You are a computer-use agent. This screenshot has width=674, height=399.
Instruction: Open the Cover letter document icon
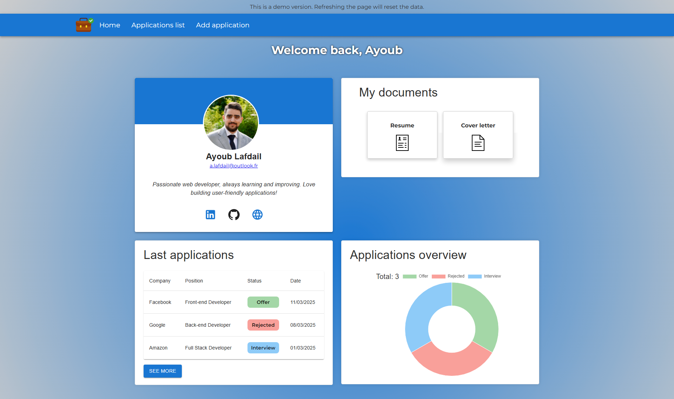click(x=478, y=143)
